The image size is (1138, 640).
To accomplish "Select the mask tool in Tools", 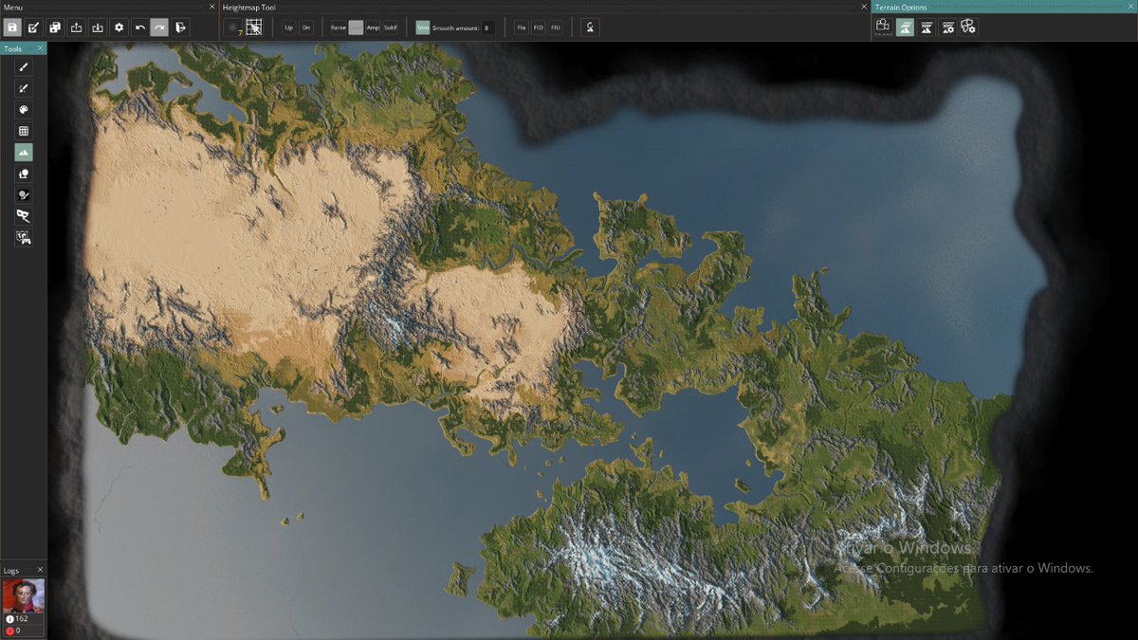I will click(24, 216).
